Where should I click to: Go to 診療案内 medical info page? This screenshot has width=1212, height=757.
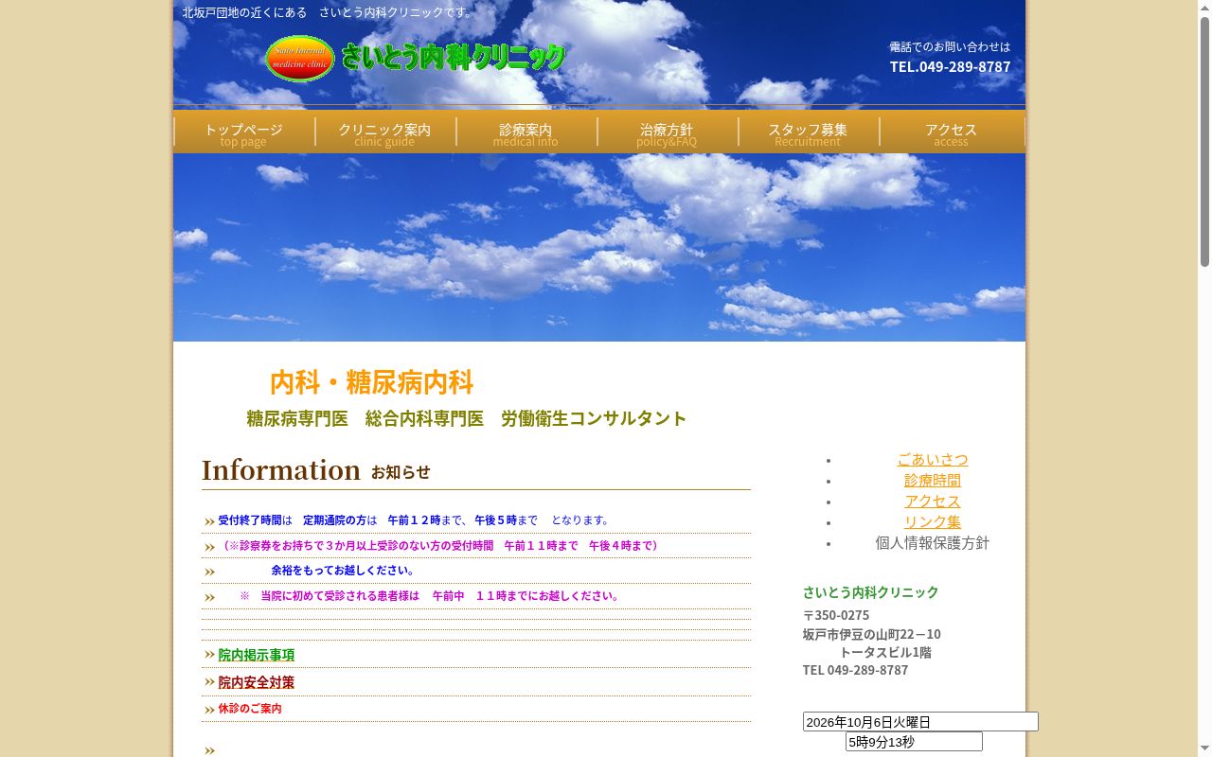click(526, 133)
